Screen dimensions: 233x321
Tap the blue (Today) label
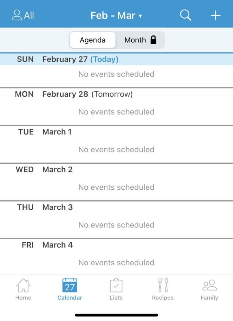point(104,59)
